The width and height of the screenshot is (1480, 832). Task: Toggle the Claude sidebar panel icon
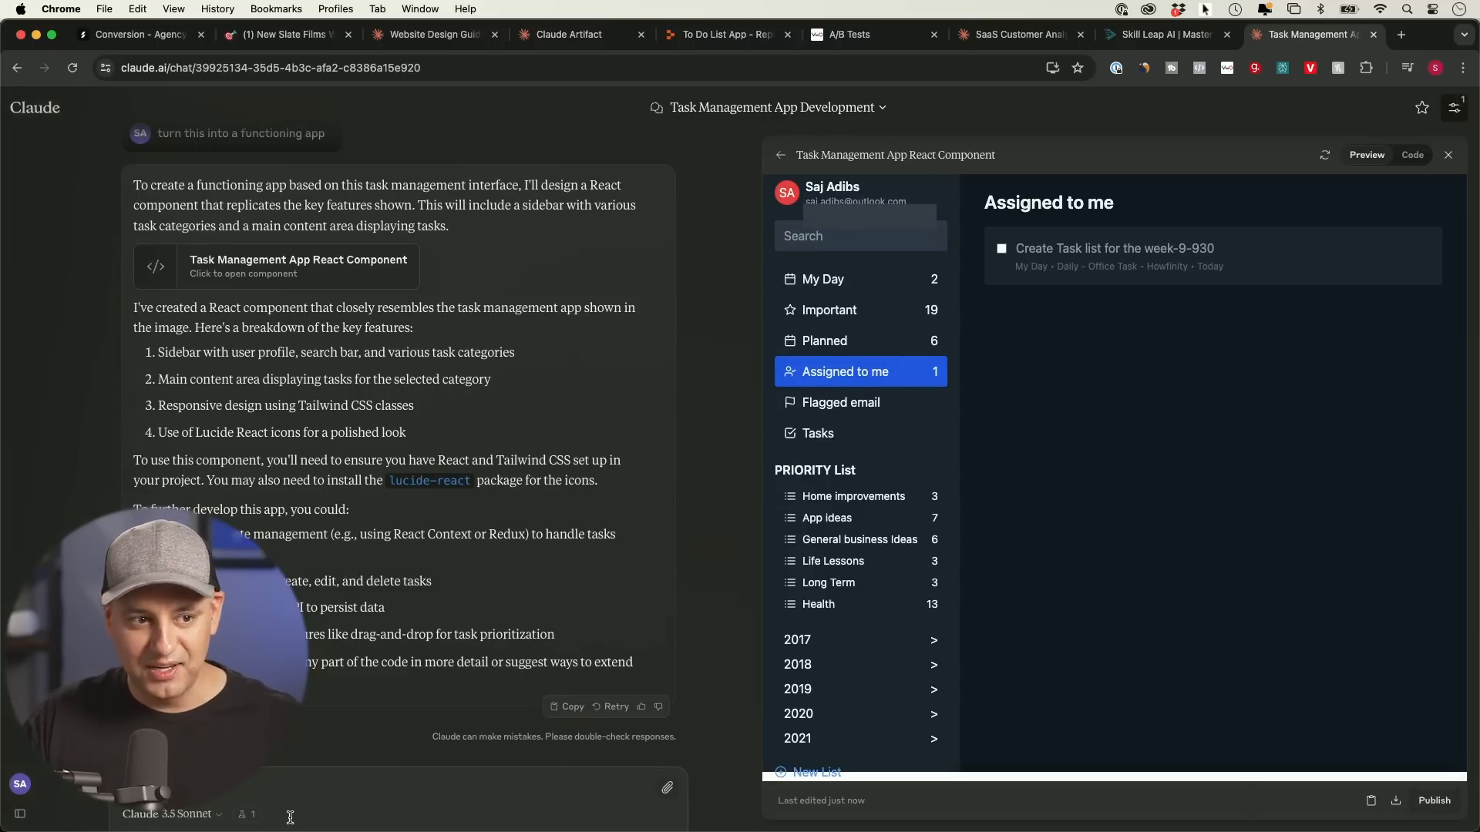tap(20, 814)
